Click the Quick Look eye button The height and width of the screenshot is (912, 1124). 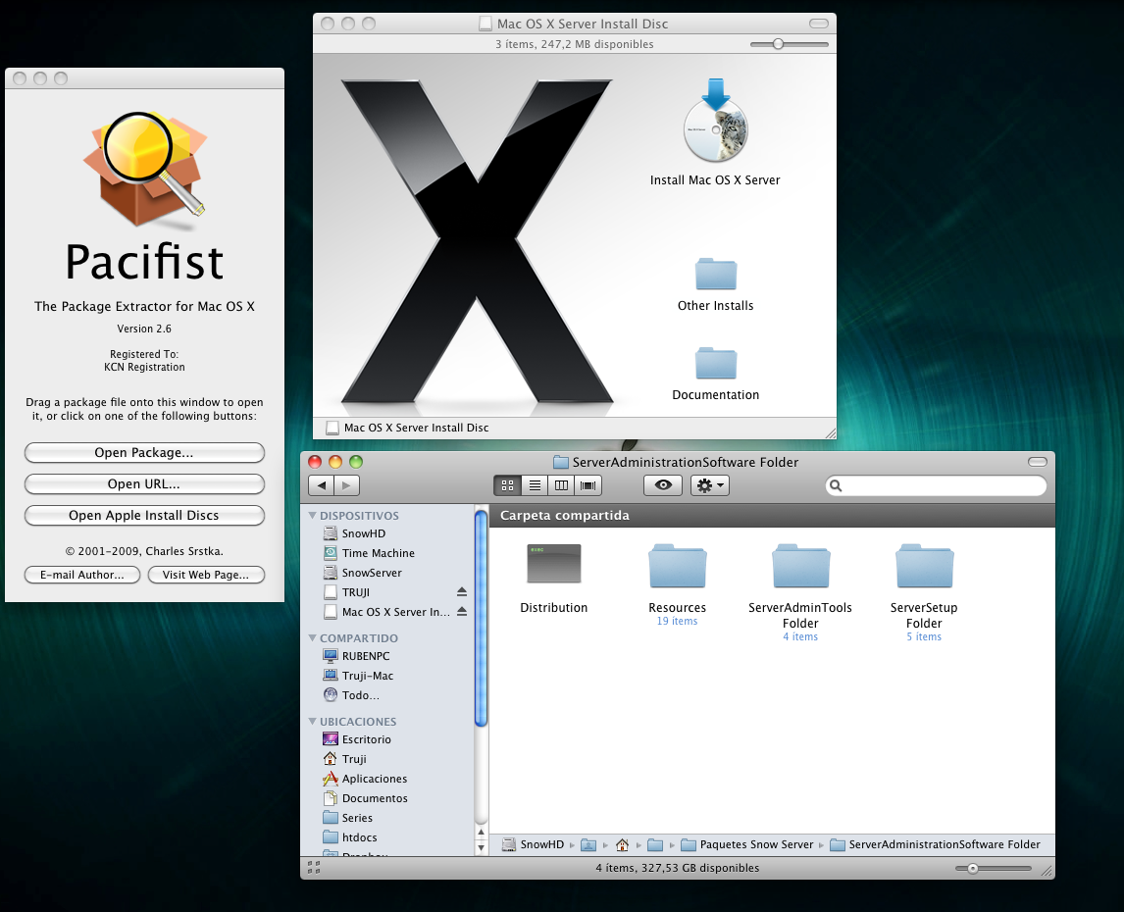(x=663, y=485)
